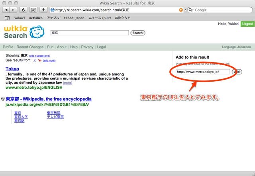This screenshot has height=176, width=255.
Task: Select the 東京駅 related search
Action: pyautogui.click(x=20, y=121)
